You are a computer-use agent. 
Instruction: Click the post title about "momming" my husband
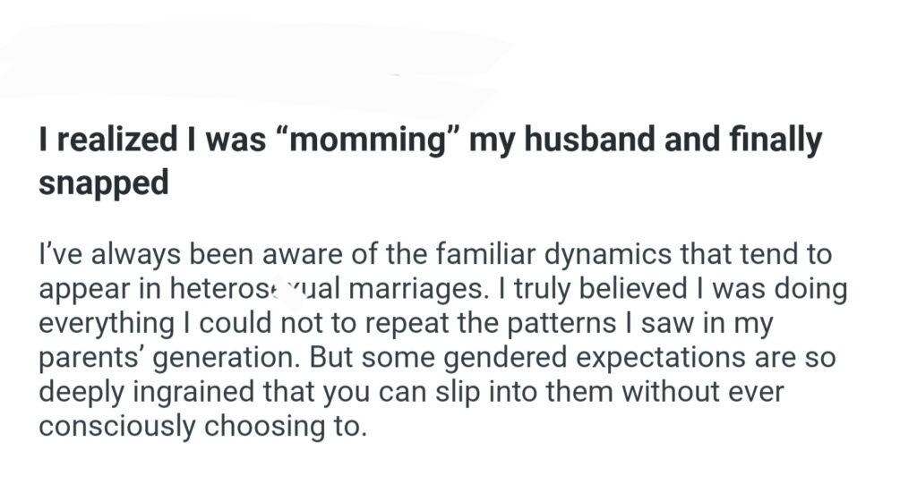point(430,142)
